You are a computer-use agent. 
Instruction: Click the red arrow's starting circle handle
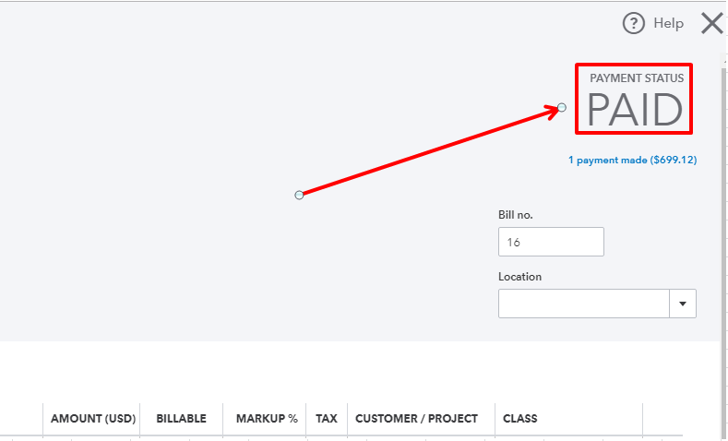[299, 195]
